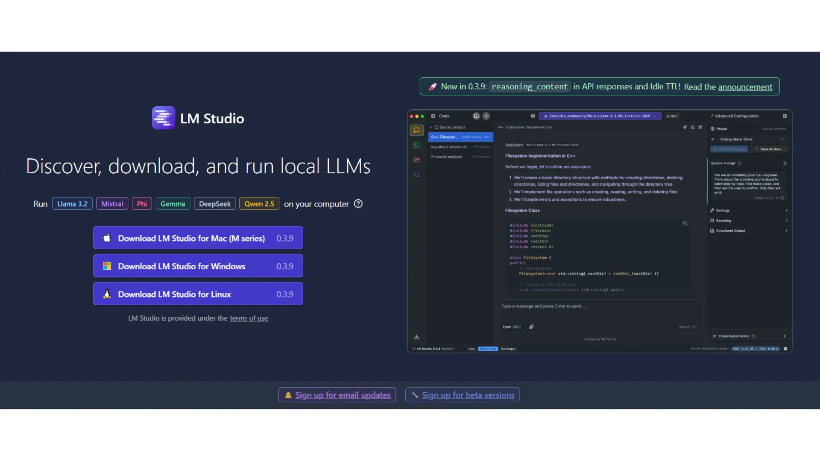The image size is (820, 461).
Task: Click the Insert button in message box
Action: 688,327
